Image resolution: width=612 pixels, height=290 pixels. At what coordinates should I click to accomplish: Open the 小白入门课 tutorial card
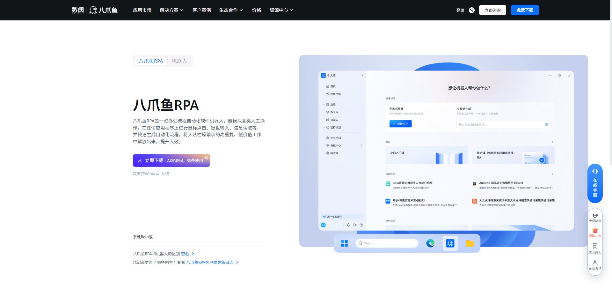click(x=427, y=155)
